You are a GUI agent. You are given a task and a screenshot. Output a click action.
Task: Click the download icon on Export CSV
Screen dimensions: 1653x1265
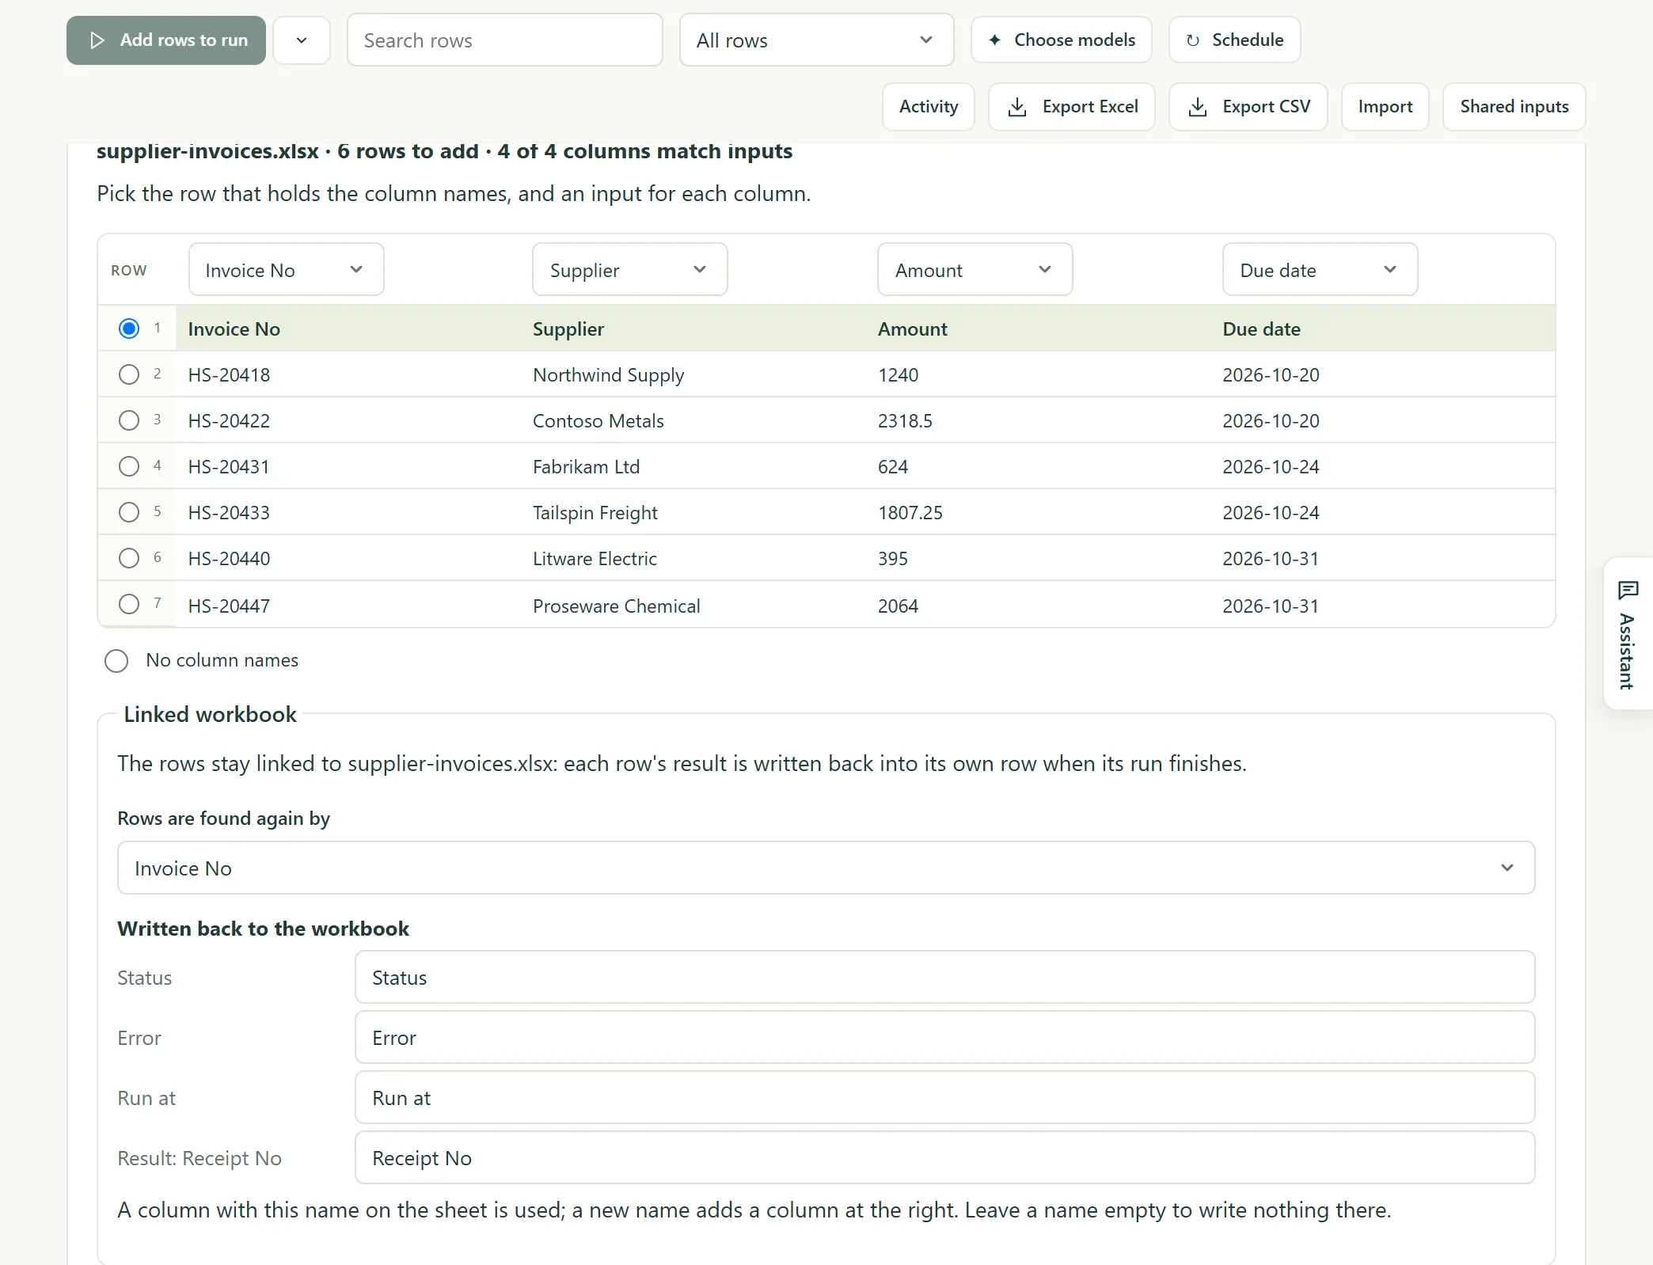pyautogui.click(x=1198, y=107)
